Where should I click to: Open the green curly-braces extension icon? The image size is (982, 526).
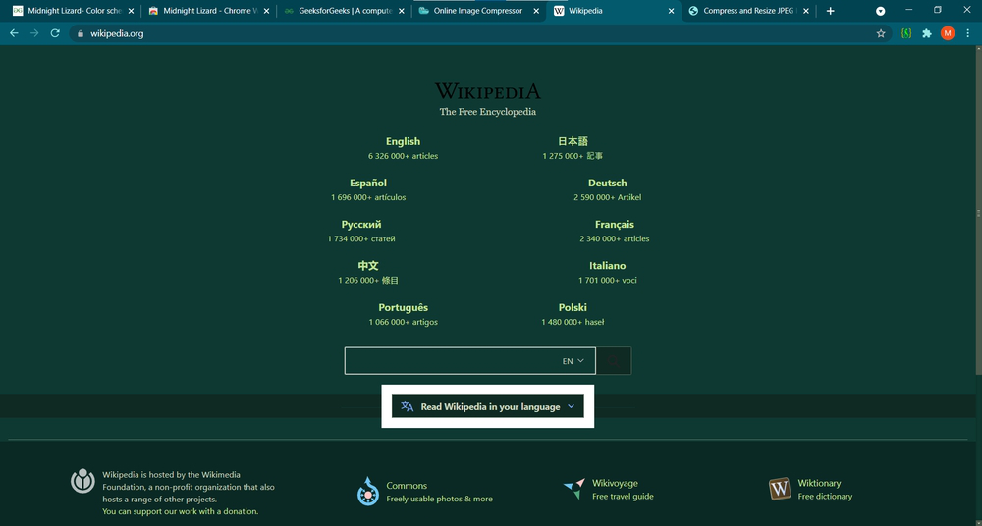tap(906, 33)
